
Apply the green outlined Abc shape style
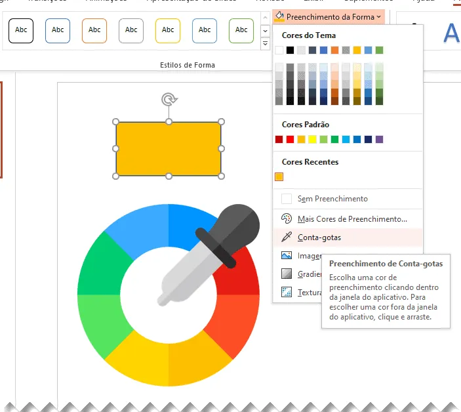241,31
